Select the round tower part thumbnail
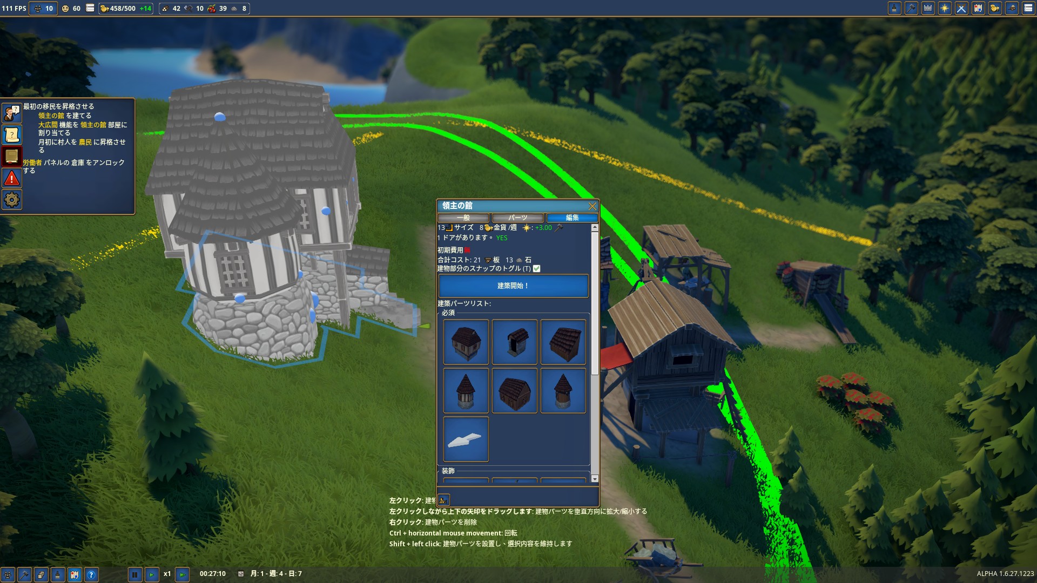 tap(466, 391)
